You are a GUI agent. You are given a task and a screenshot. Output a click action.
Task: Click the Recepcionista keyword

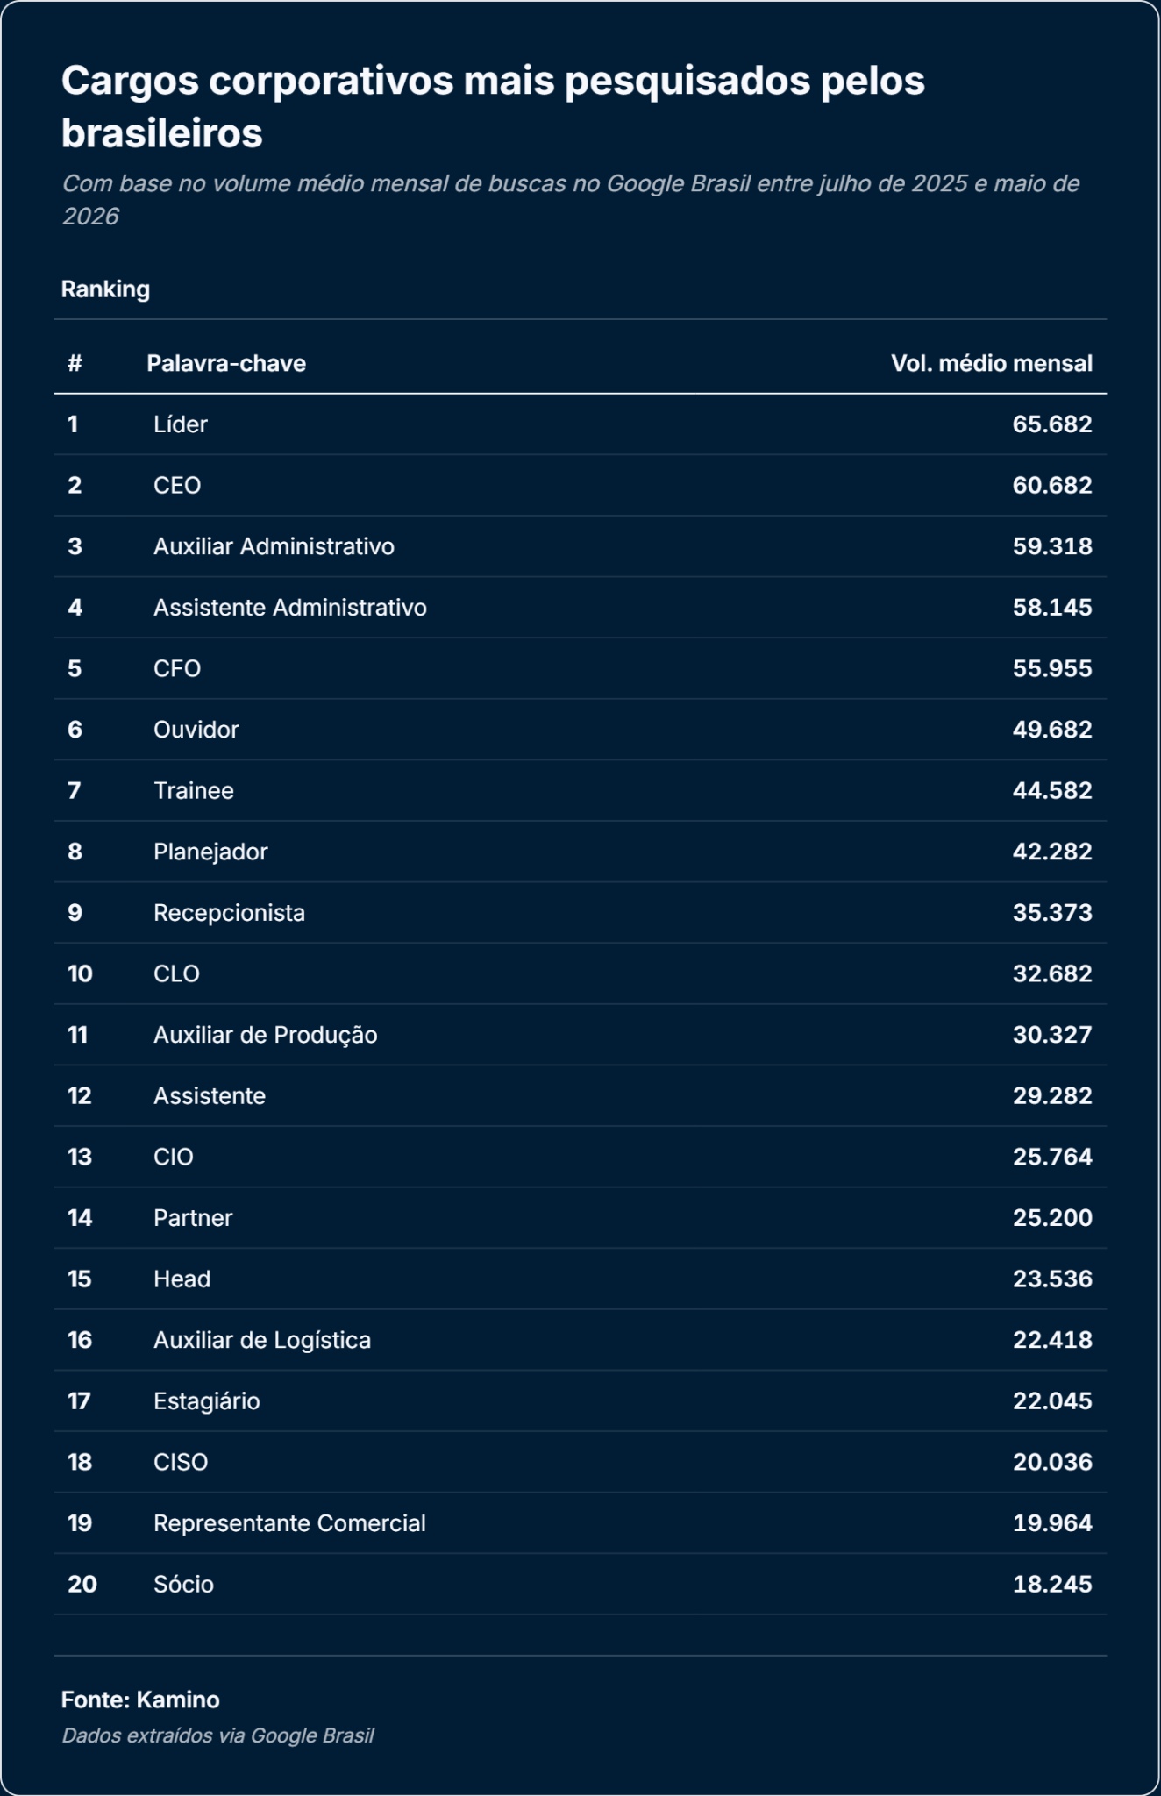coord(229,913)
